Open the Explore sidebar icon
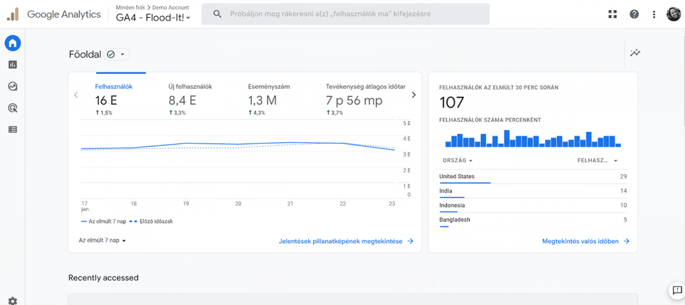This screenshot has height=305, width=685. 13,86
